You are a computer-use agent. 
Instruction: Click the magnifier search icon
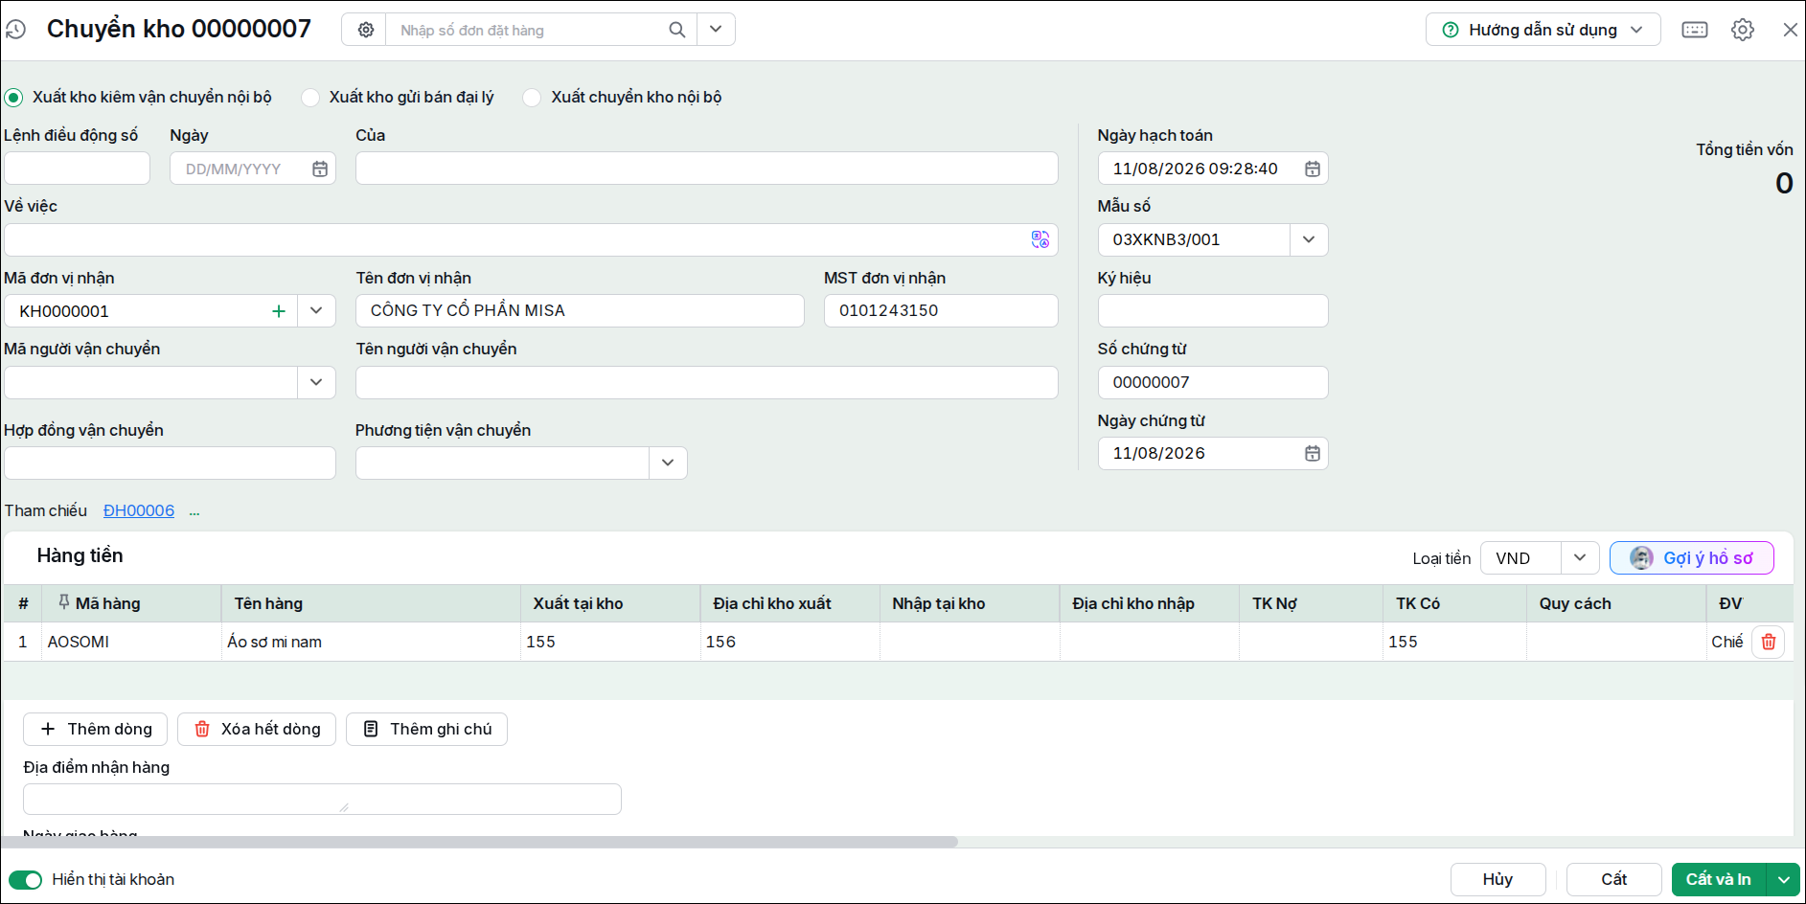(x=676, y=30)
